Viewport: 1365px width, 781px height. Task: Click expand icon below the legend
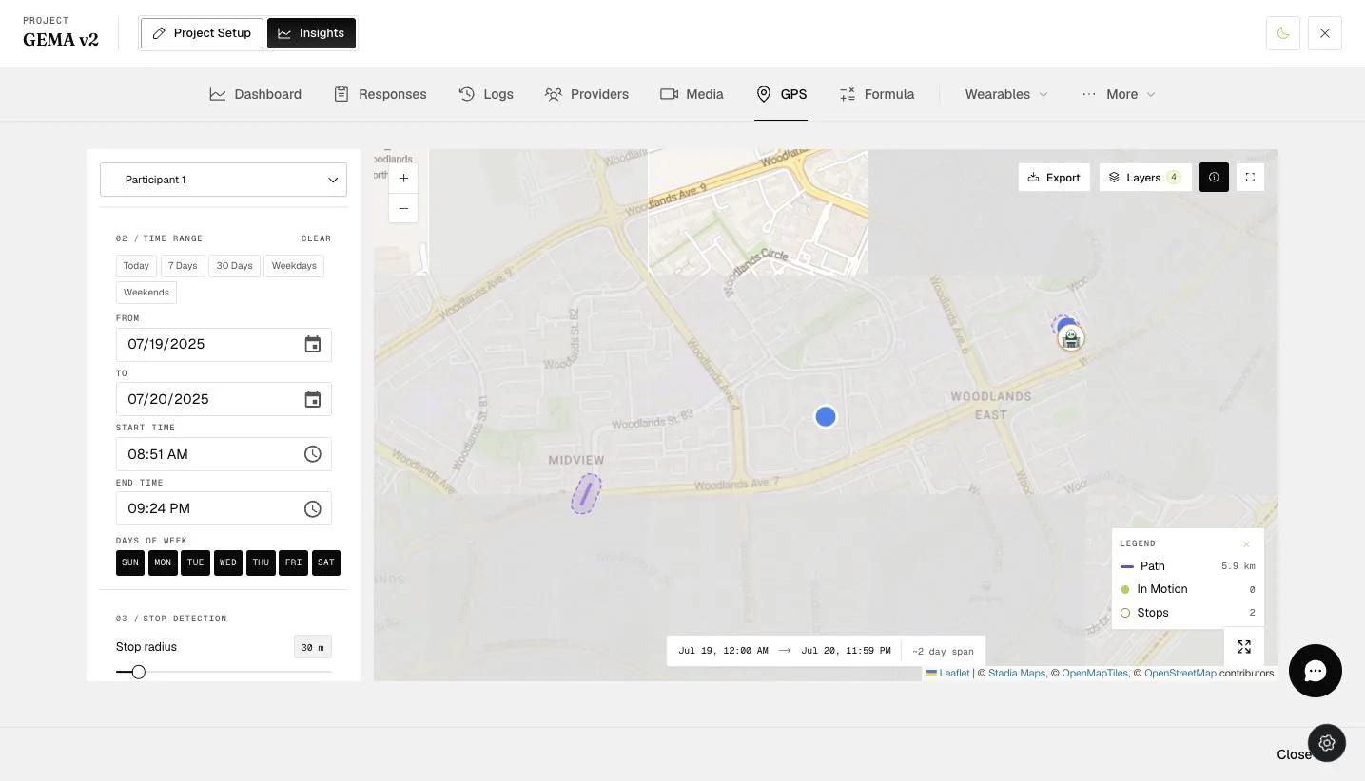coord(1243,647)
